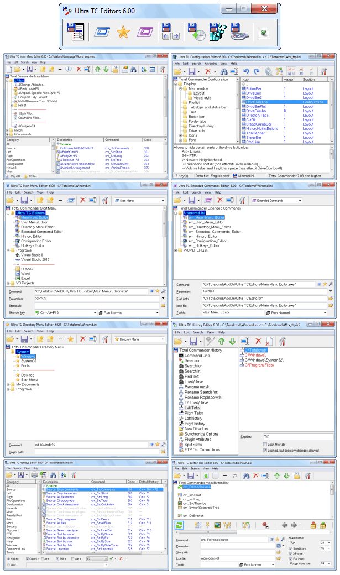Toggle Shift checkbox in Hotkeys Editor
The width and height of the screenshot is (340, 575).
pyautogui.click(x=57, y=558)
